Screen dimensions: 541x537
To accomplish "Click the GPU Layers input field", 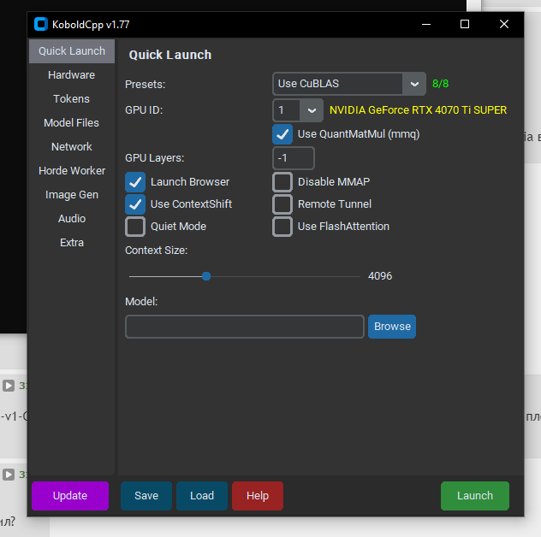I will click(x=294, y=158).
